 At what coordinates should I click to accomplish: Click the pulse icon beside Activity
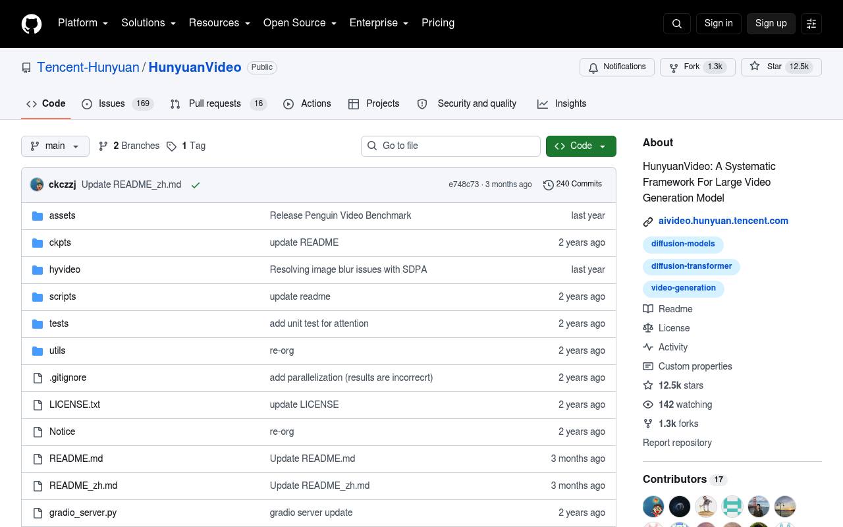648,347
